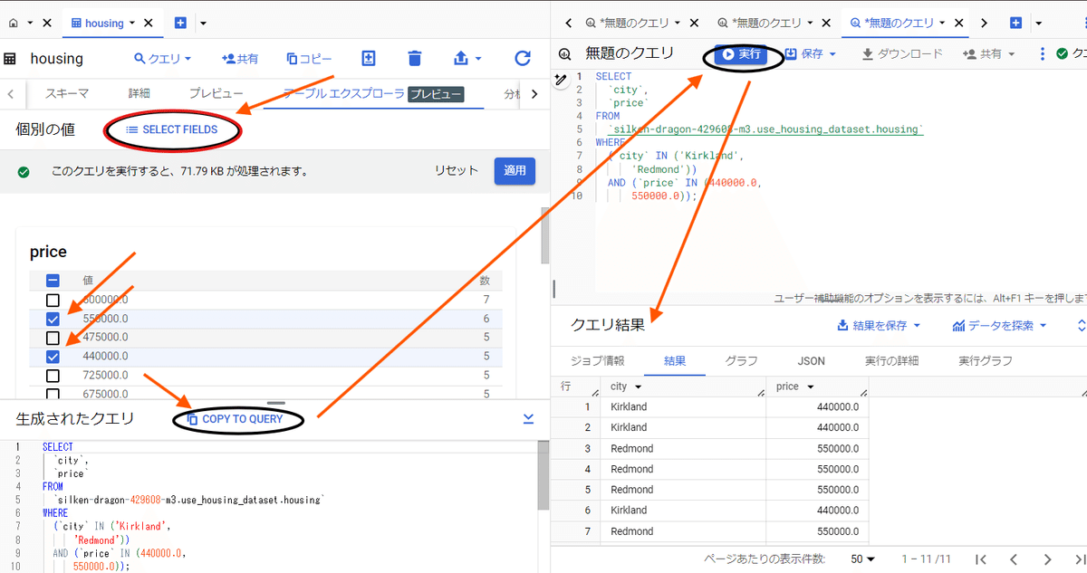The image size is (1087, 573).
Task: Open the home tab dropdown arrow
Action: coord(30,23)
